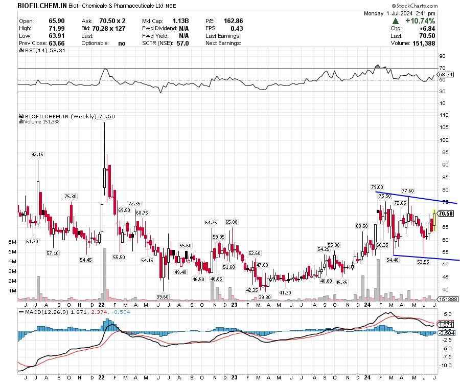This screenshot has width=460, height=382.
Task: Click the green up-arrow change indicator
Action: 396,21
